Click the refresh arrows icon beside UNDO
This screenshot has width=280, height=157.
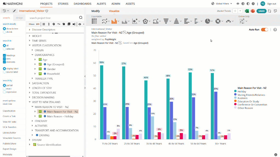point(269,11)
